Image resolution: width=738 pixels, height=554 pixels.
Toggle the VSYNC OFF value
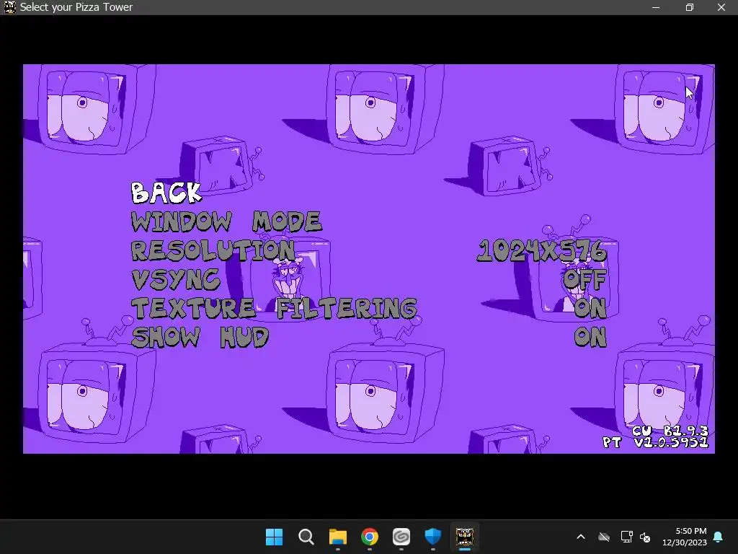(x=584, y=279)
